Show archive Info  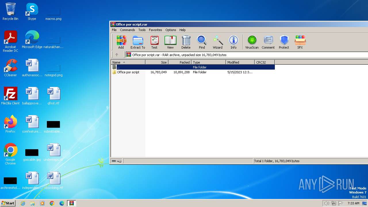pyautogui.click(x=233, y=42)
